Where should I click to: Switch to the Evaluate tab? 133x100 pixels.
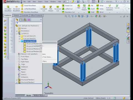(x=25, y=15)
